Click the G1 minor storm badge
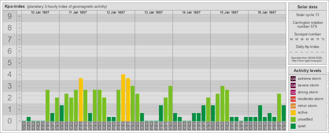The image size is (329, 133). [x=293, y=106]
